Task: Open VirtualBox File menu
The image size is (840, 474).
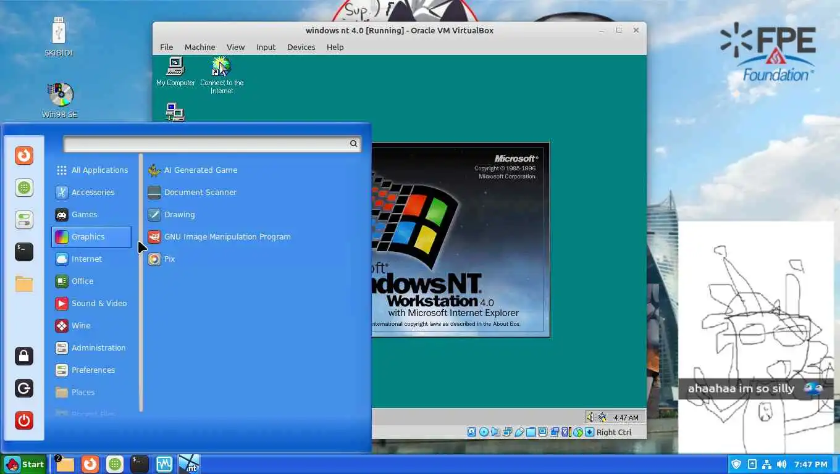Action: pyautogui.click(x=167, y=47)
